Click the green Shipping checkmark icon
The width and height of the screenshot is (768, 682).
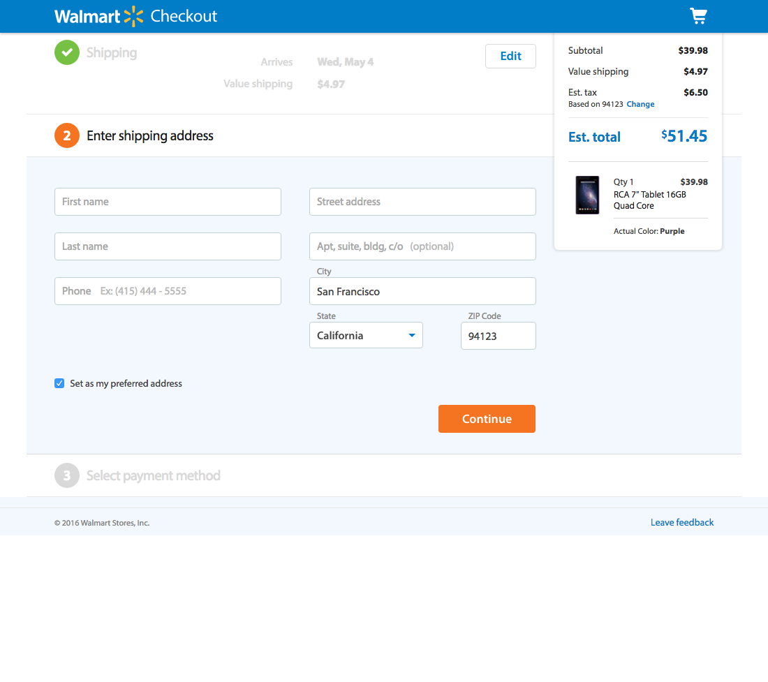[x=66, y=52]
